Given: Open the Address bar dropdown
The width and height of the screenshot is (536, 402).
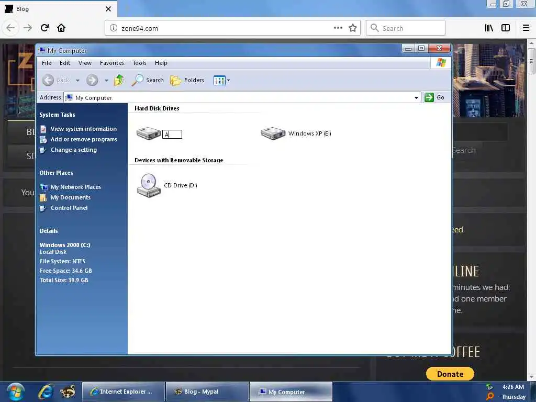Looking at the screenshot, I should click(x=416, y=98).
